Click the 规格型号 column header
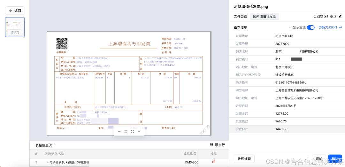Image resolution: width=345 pixels, height=167 pixels. tap(190, 154)
